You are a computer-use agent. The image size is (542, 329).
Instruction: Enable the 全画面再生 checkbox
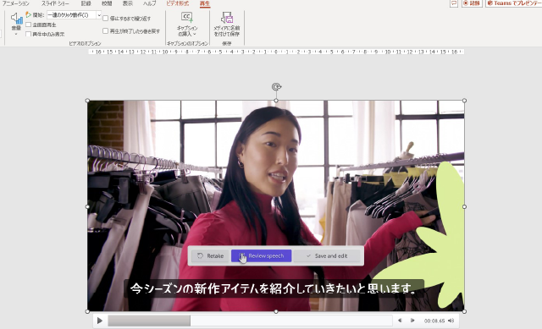29,25
